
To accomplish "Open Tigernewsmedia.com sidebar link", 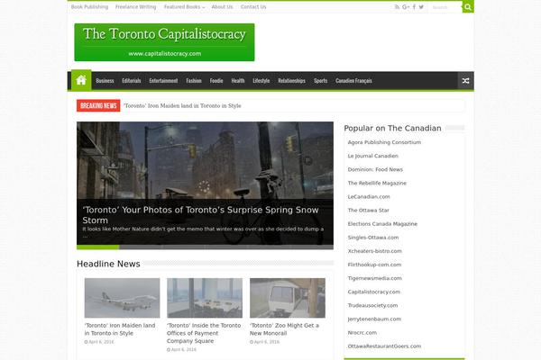I will 375,278.
